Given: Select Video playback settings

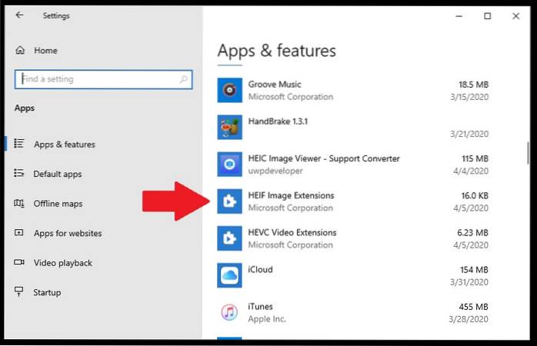Looking at the screenshot, I should pyautogui.click(x=62, y=263).
